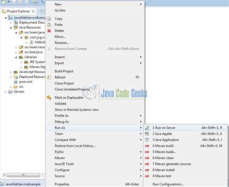Click the scrollbar left arrow in Project Explorer
This screenshot has width=229, height=187.
click(4, 175)
